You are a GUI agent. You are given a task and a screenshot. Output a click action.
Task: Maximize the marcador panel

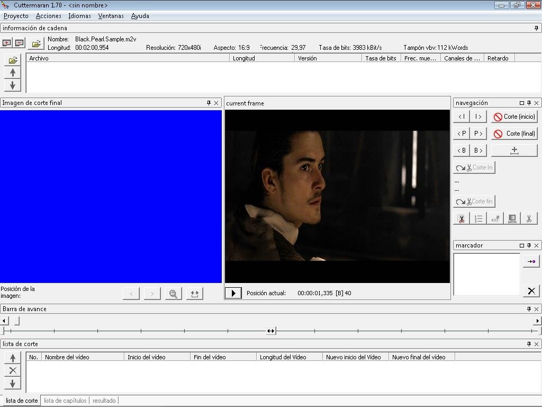(x=522, y=246)
